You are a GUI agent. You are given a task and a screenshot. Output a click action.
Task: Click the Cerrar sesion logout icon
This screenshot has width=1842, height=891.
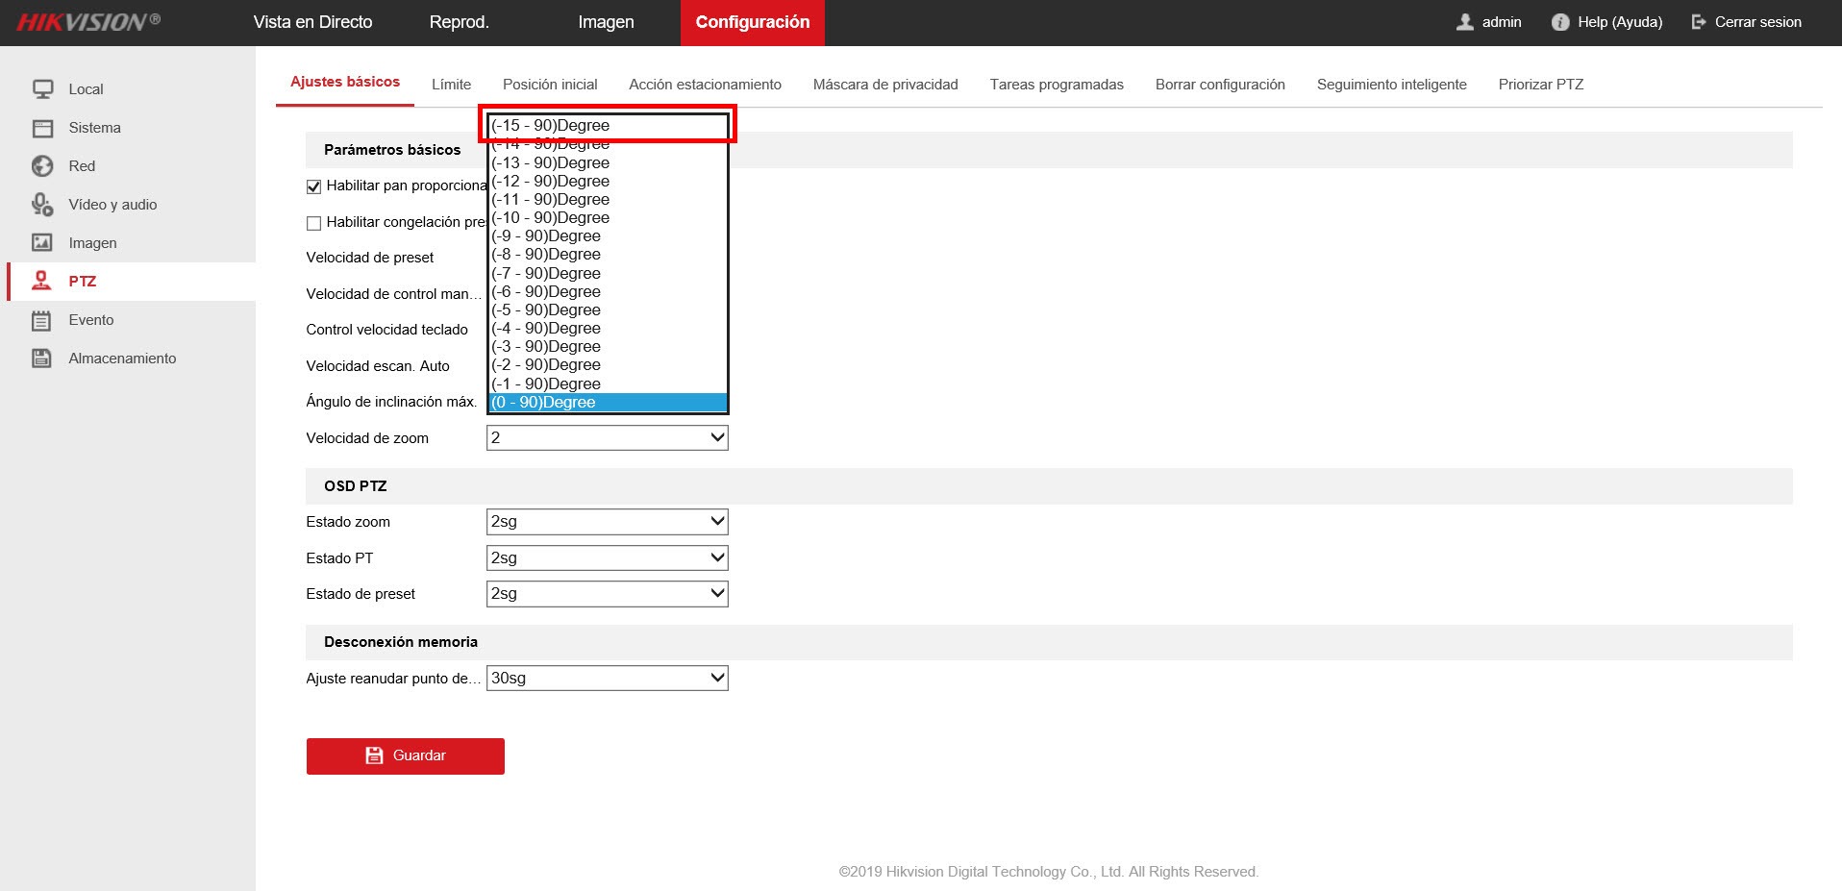click(x=1699, y=22)
